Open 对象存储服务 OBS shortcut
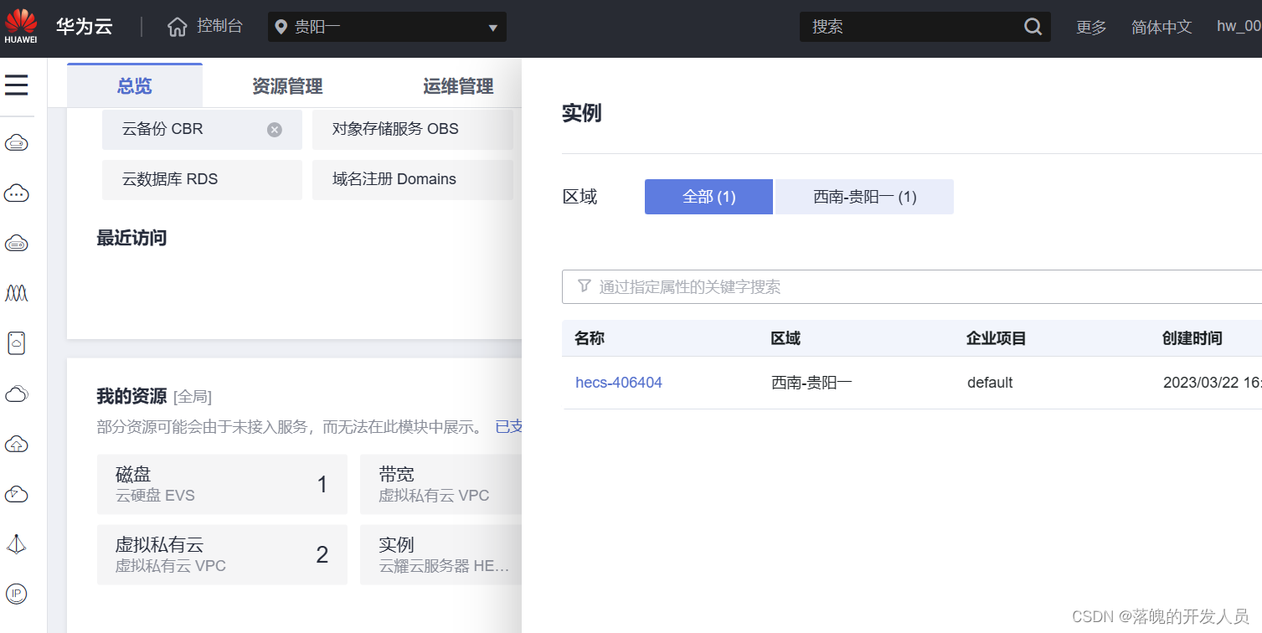This screenshot has height=633, width=1262. tap(412, 130)
